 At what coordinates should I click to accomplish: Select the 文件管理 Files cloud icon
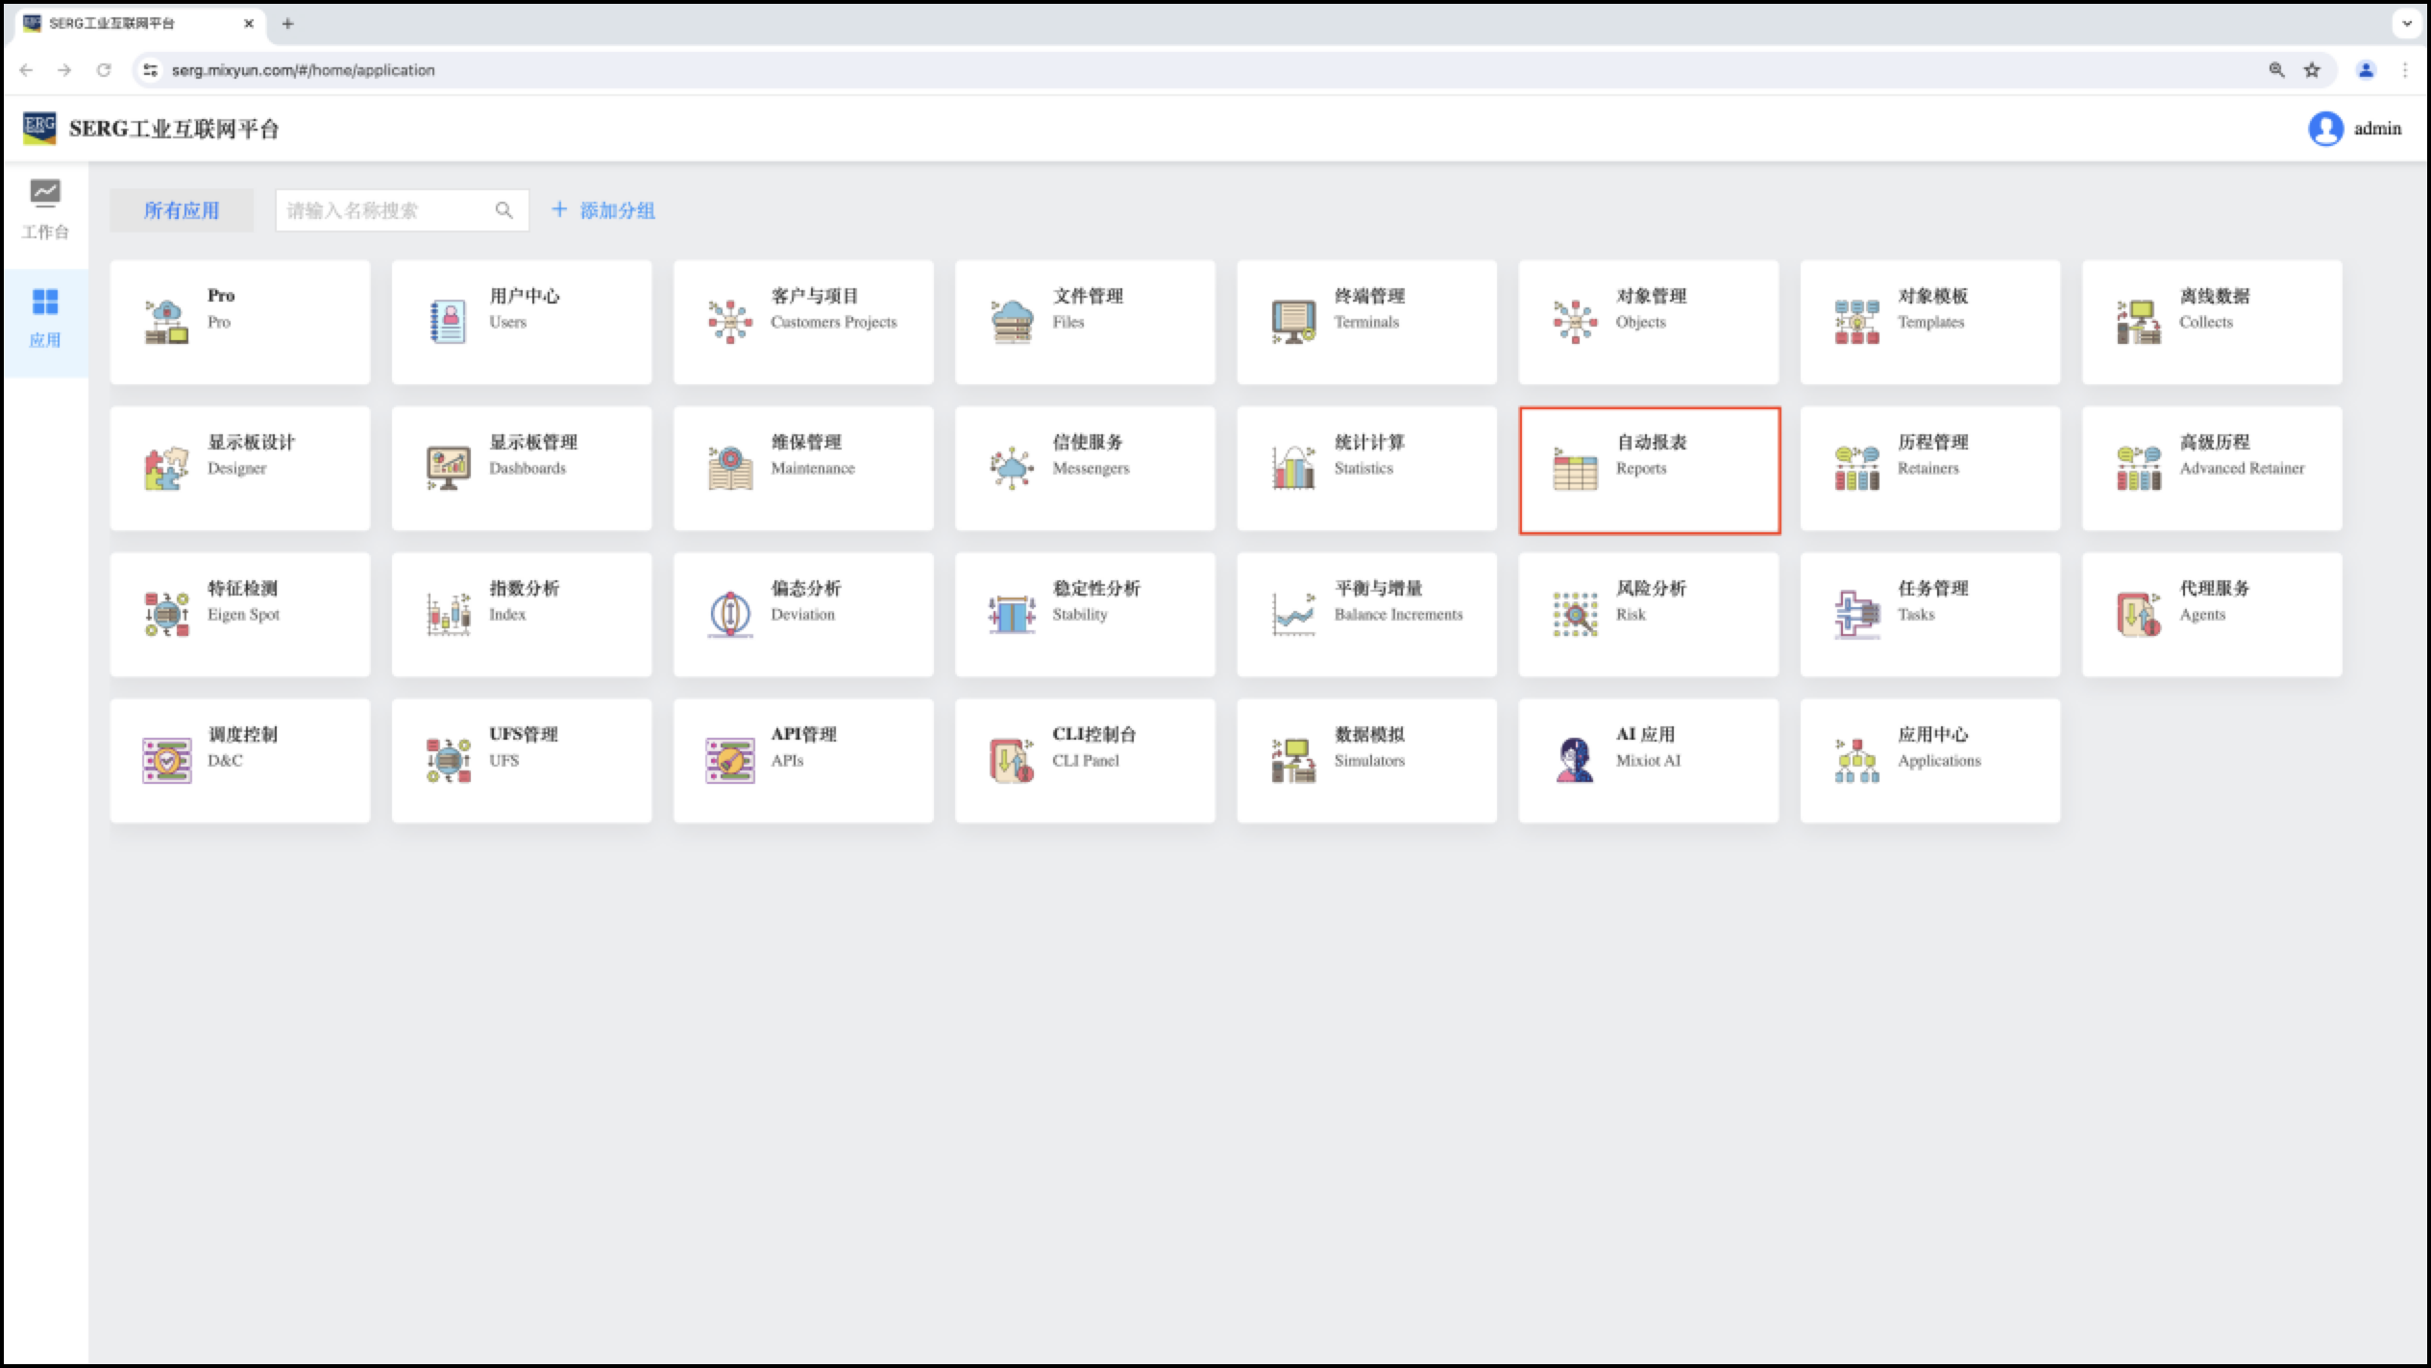pyautogui.click(x=1012, y=323)
